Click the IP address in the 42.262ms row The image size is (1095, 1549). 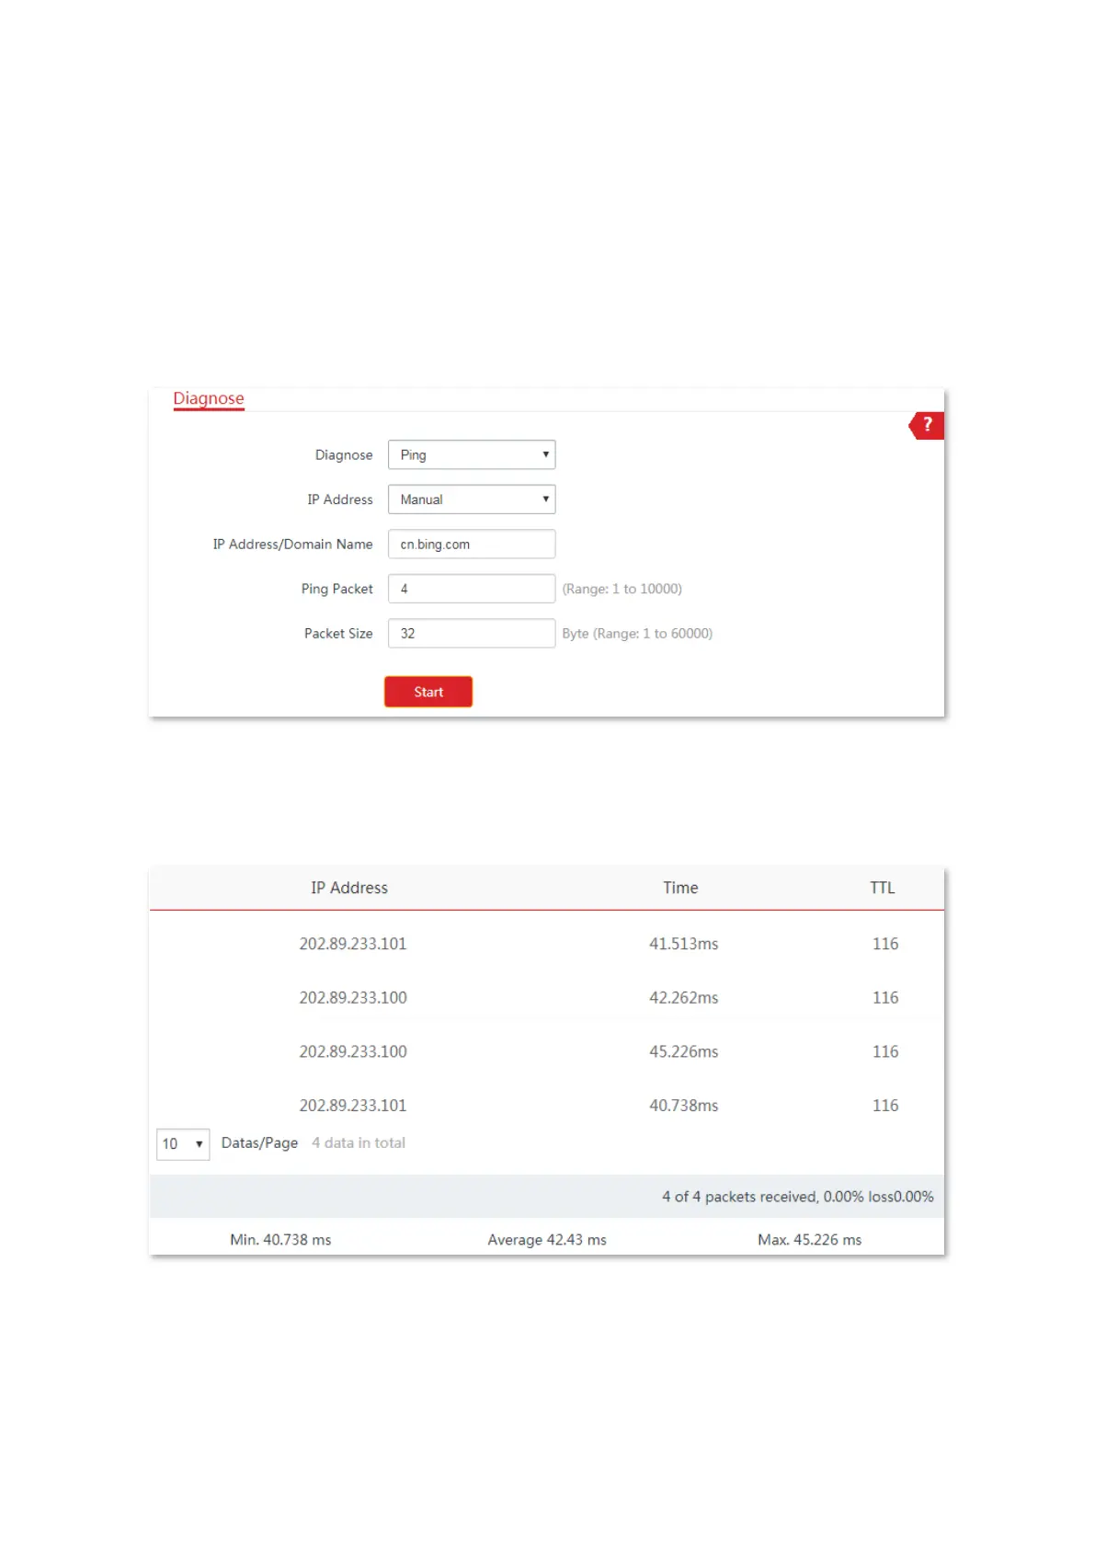[x=353, y=998]
